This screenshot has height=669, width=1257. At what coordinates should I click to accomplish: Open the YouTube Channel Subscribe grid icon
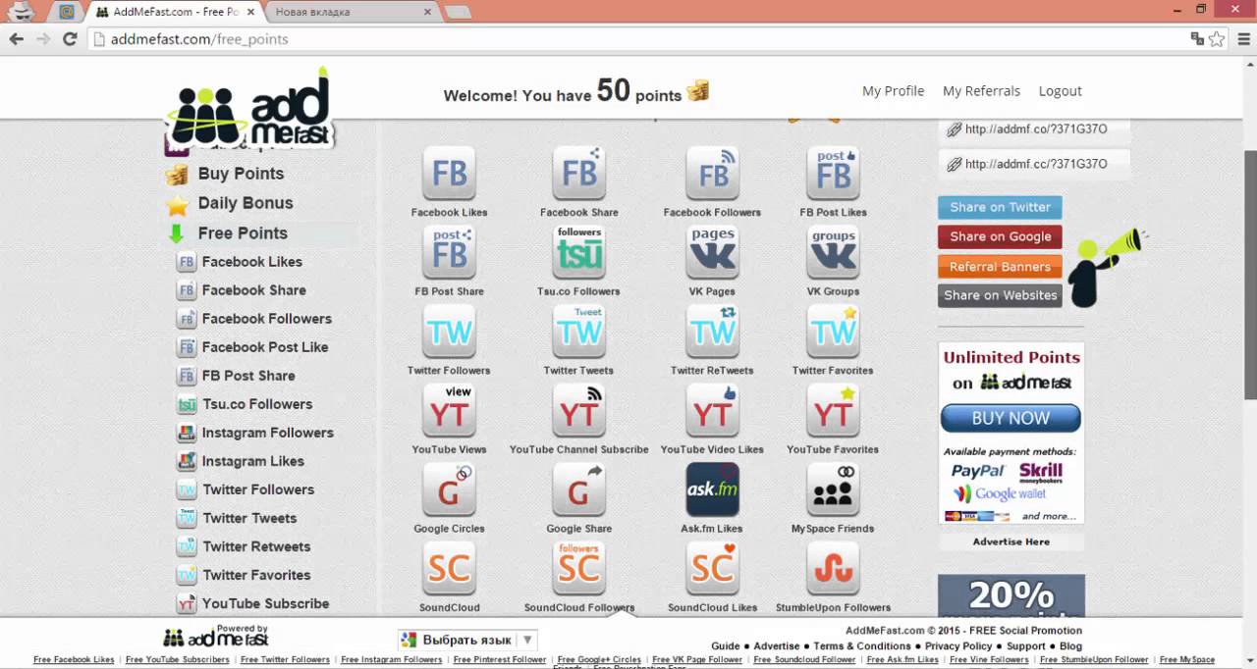tap(578, 411)
